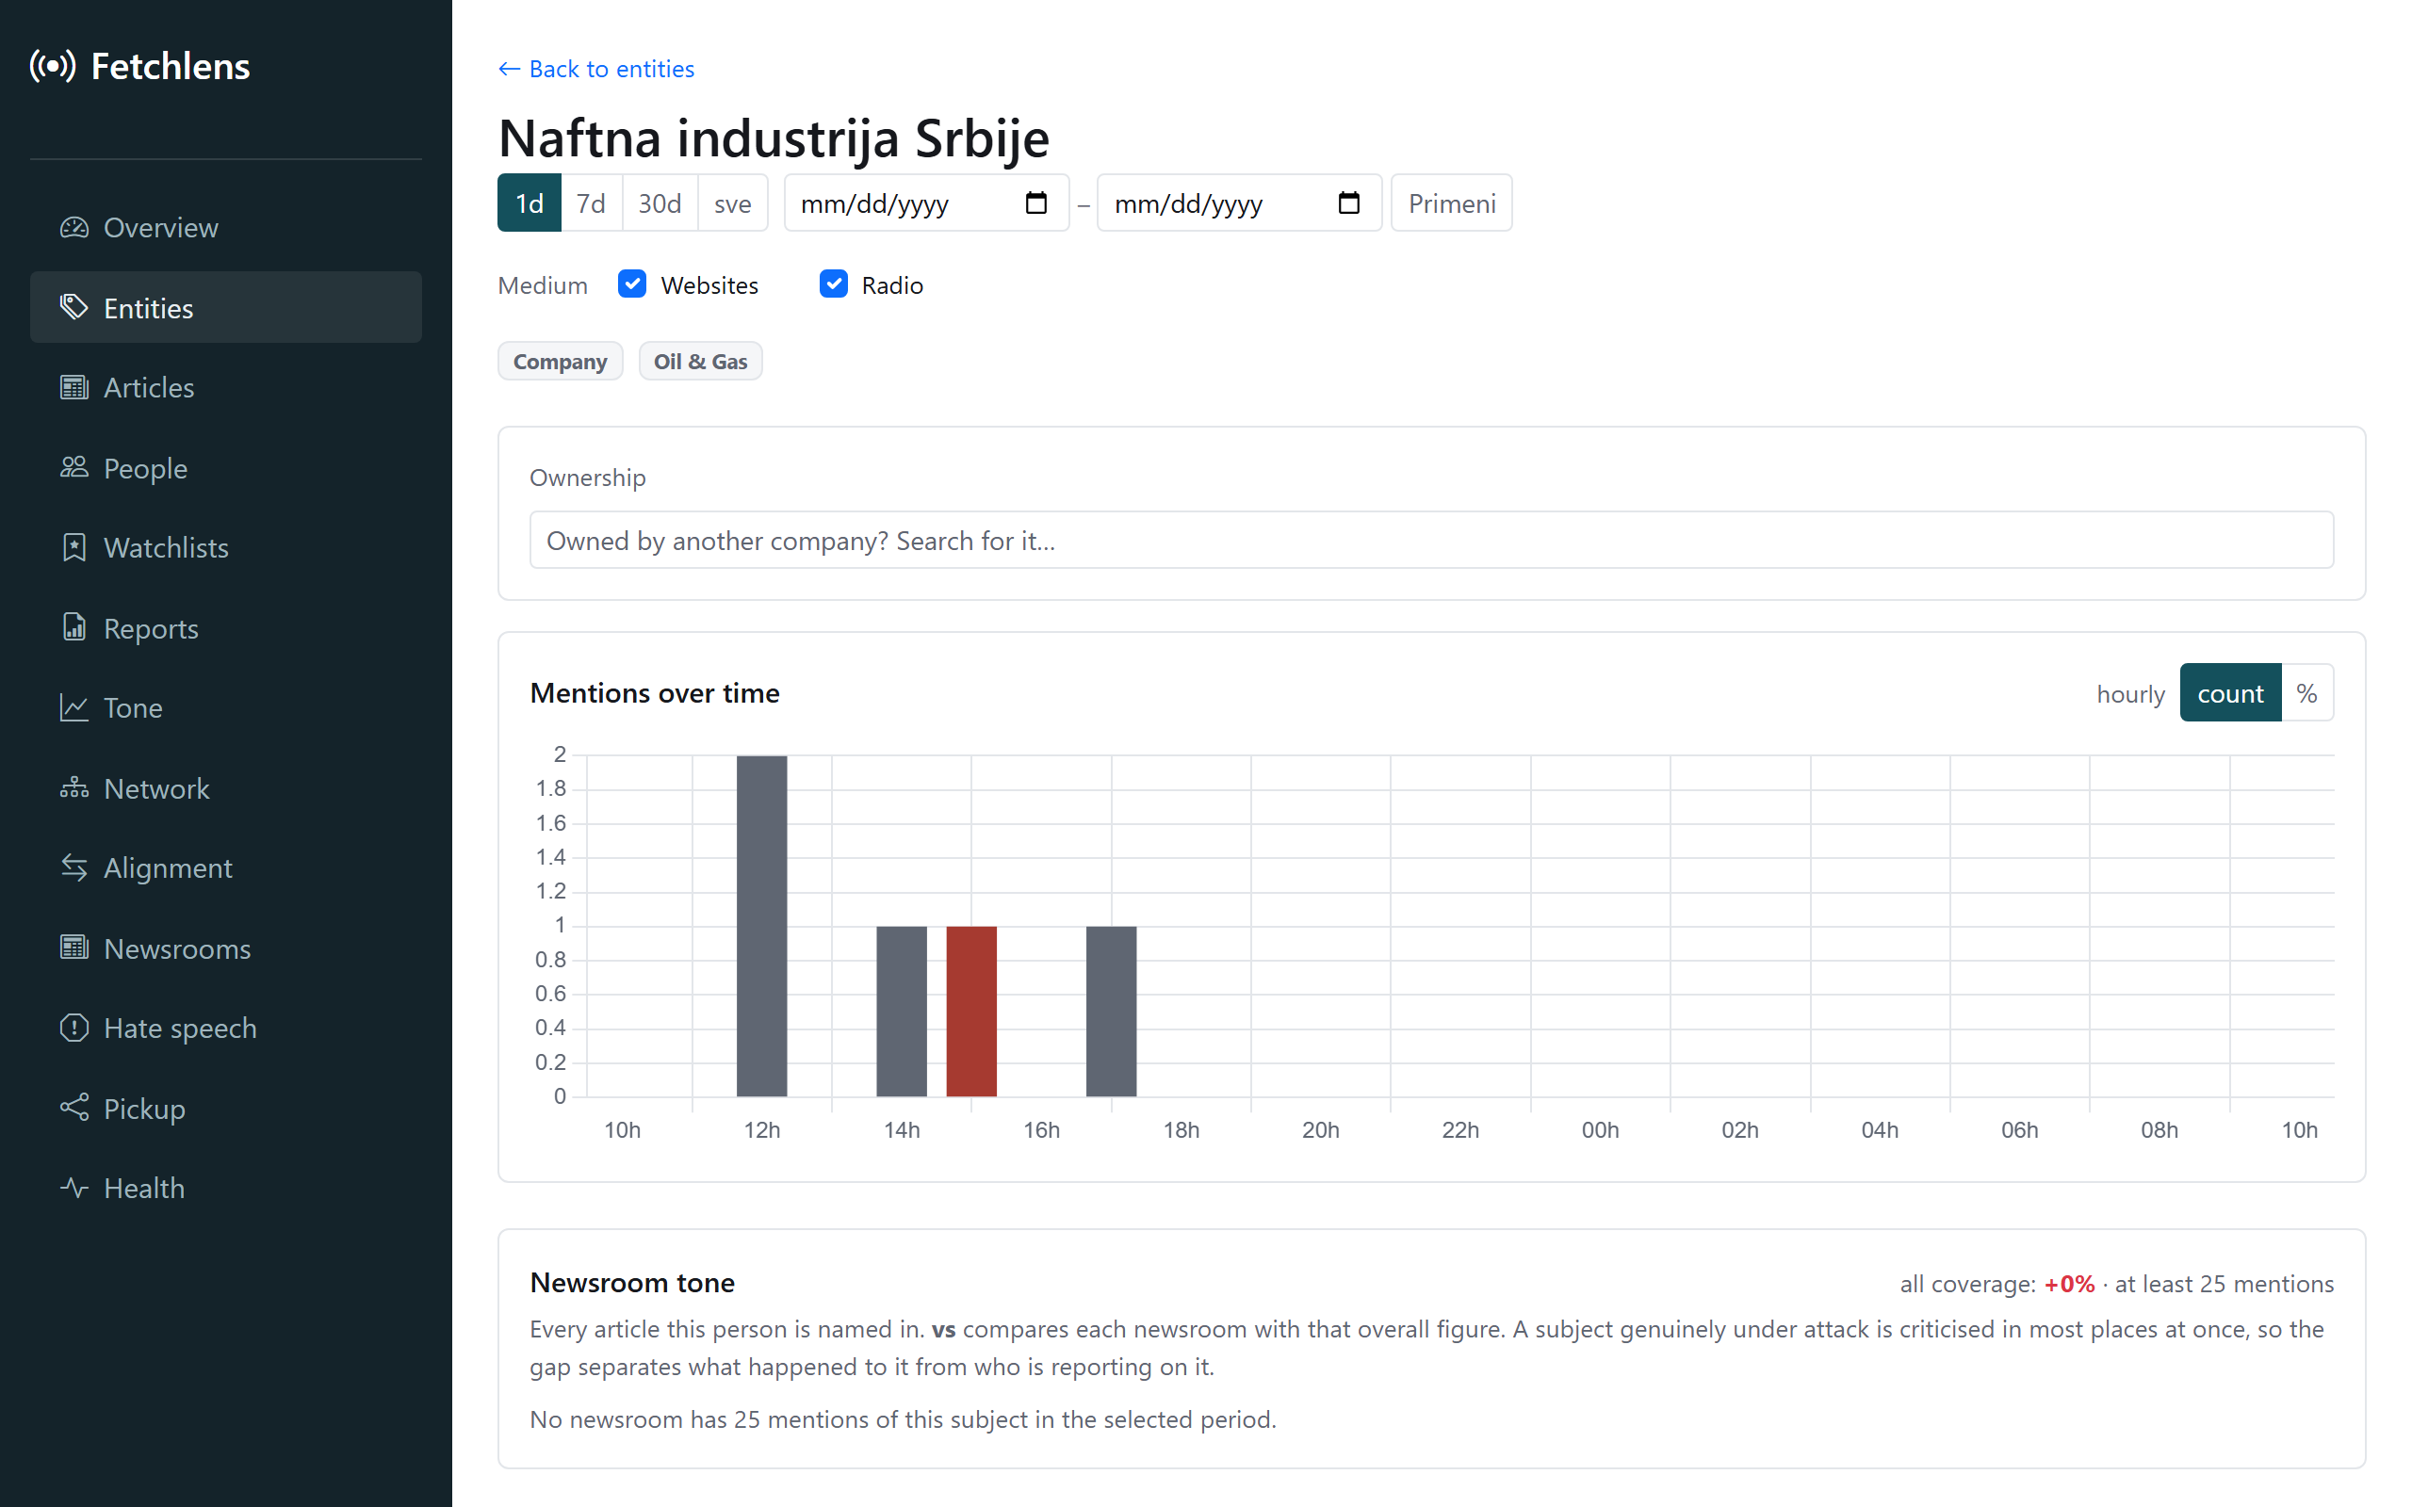Click the Overview gauge icon
2412x1507 pixels.
pos(73,227)
